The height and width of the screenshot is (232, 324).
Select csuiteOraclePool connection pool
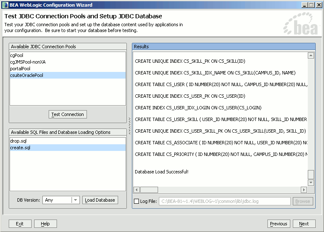tap(67, 75)
